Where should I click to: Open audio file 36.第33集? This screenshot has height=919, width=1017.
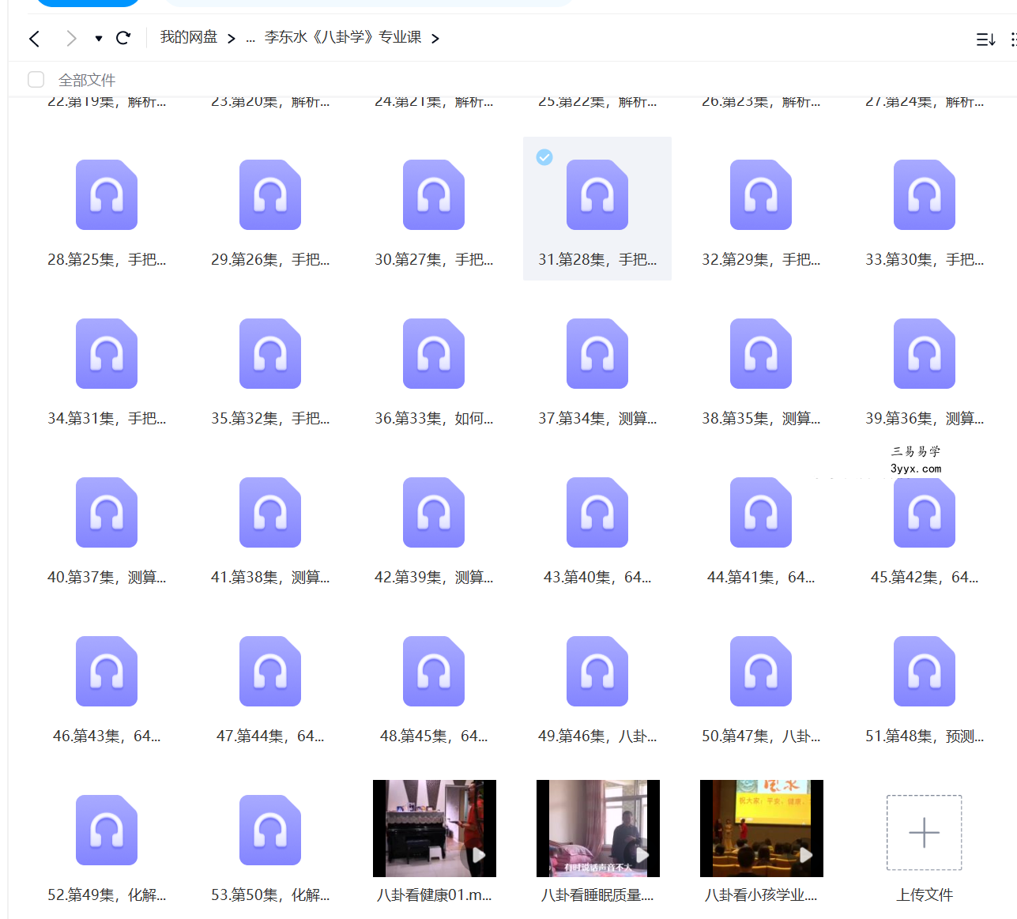pyautogui.click(x=434, y=354)
